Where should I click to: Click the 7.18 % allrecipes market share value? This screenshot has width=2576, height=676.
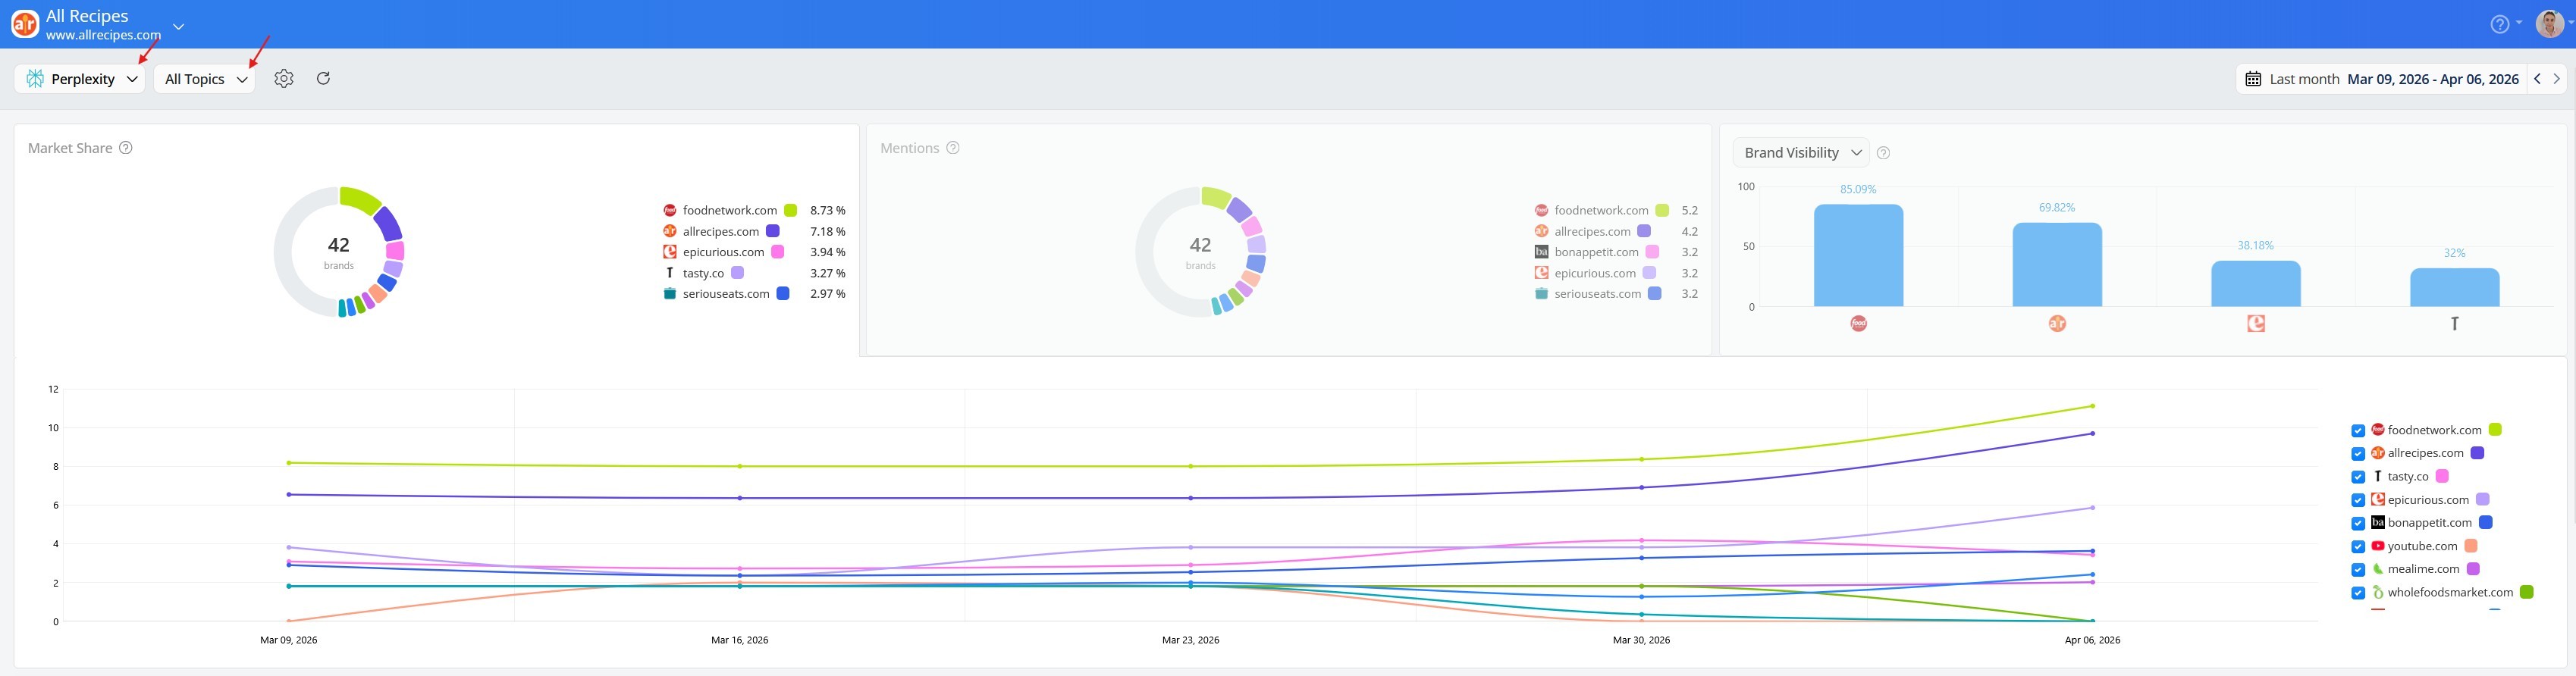click(x=827, y=231)
